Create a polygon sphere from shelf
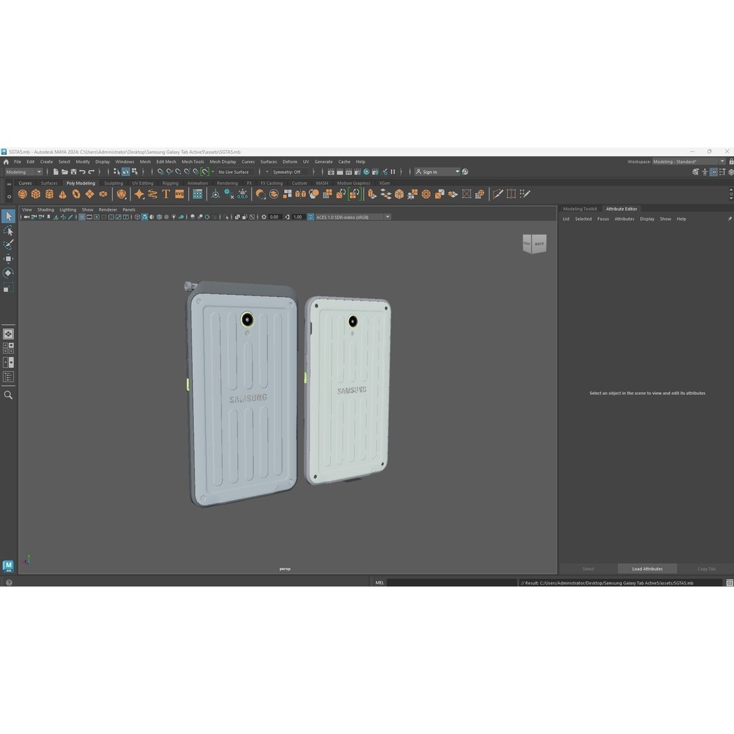This screenshot has height=734, width=734. pyautogui.click(x=22, y=194)
